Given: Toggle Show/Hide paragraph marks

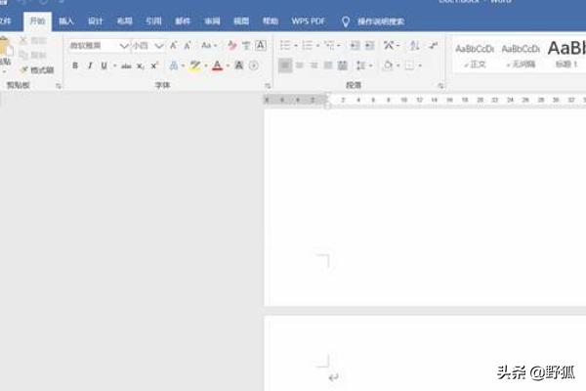Looking at the screenshot, I should coord(434,46).
